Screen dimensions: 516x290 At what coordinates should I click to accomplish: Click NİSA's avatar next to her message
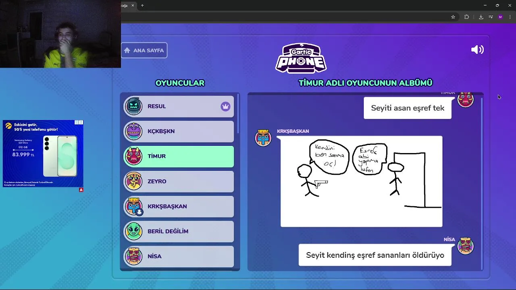pyautogui.click(x=466, y=246)
